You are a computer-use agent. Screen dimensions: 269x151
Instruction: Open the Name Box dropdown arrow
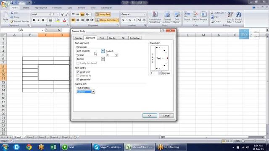pos(43,30)
